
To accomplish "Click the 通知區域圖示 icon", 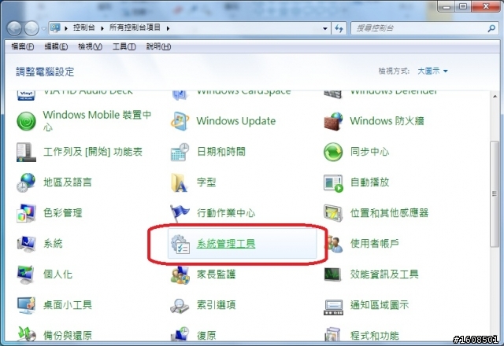I will (x=334, y=307).
